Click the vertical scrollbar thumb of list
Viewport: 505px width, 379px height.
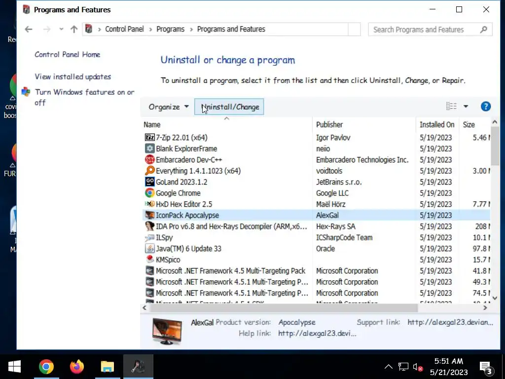click(x=495, y=146)
